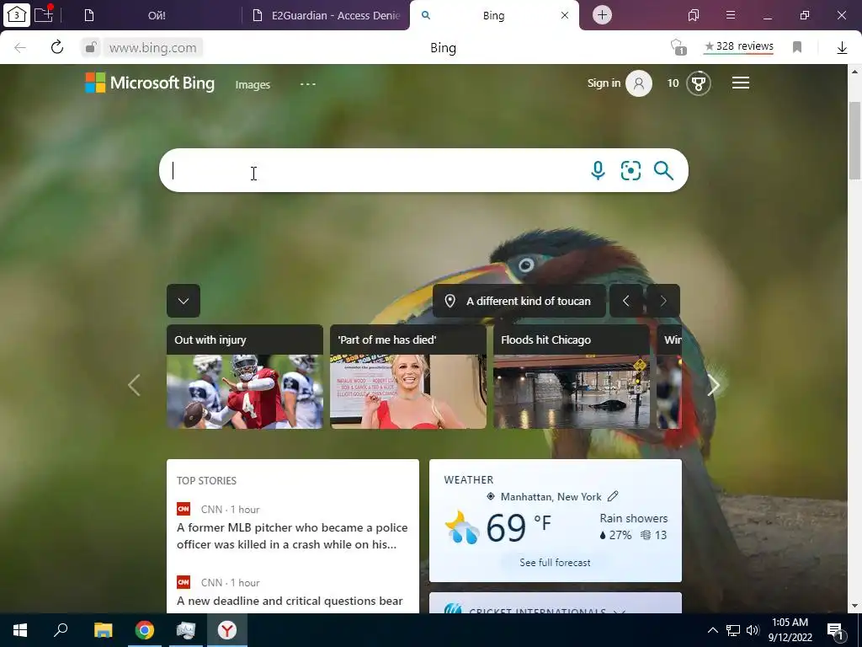Close the Bing tab
The width and height of the screenshot is (862, 647).
pos(565,15)
